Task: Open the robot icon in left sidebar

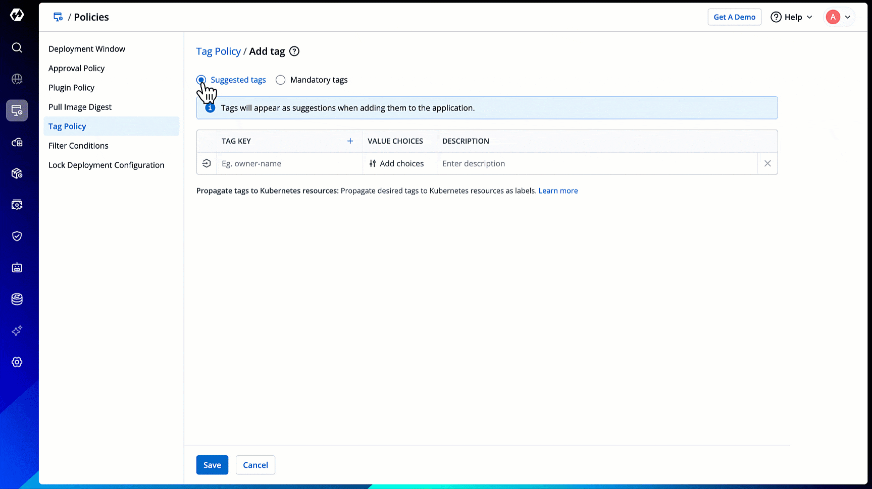Action: click(17, 268)
